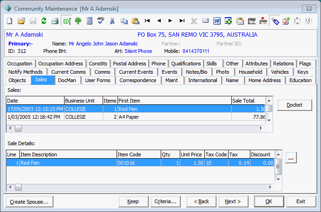Click the clipboard with envelope icon
Screen dimensions: 321x212
coord(240,21)
